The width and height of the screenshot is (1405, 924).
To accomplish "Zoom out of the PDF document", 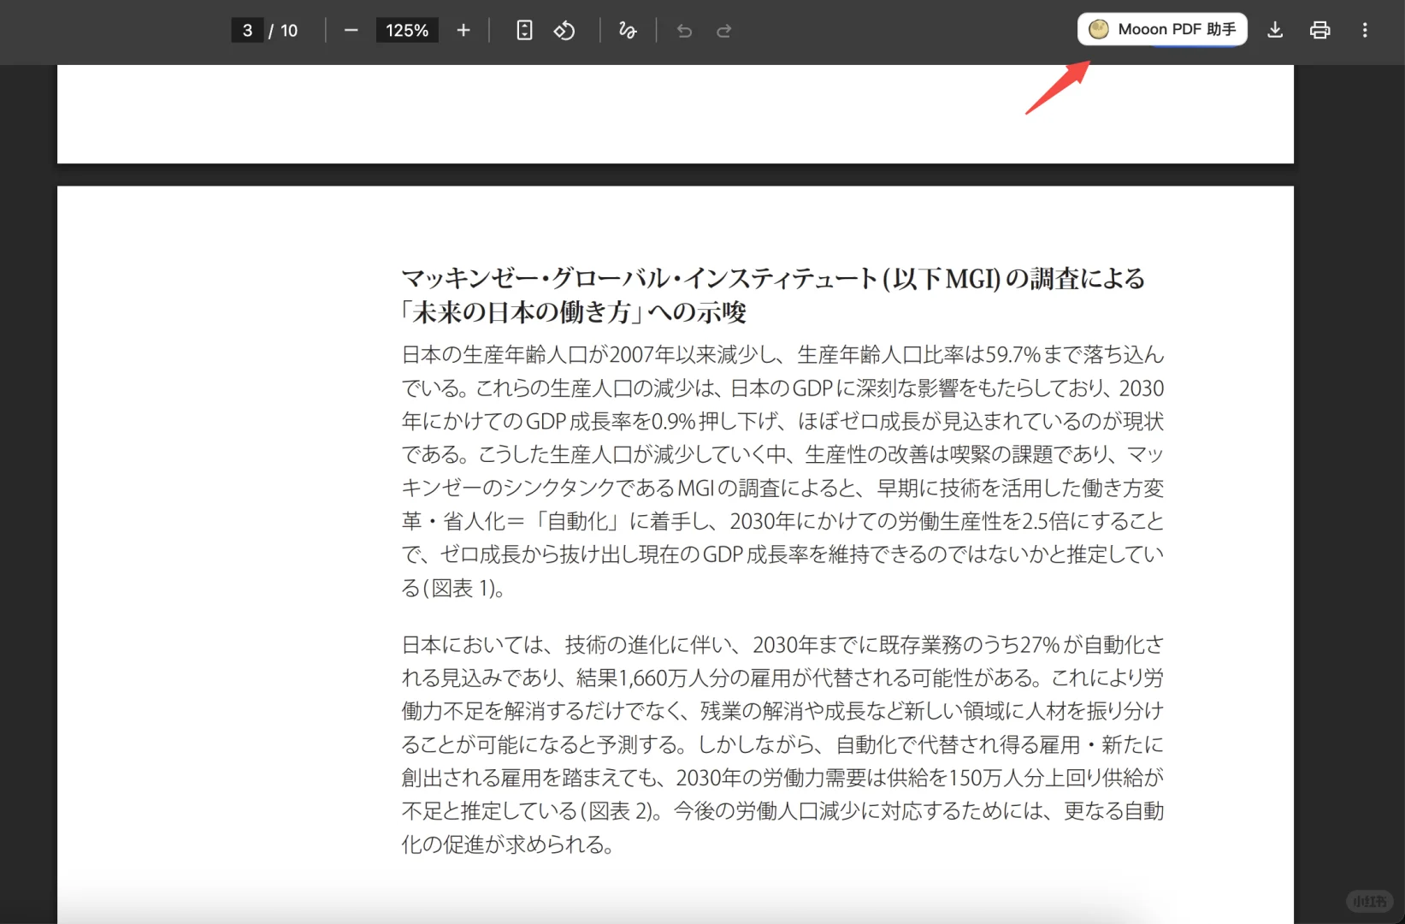I will coord(351,30).
